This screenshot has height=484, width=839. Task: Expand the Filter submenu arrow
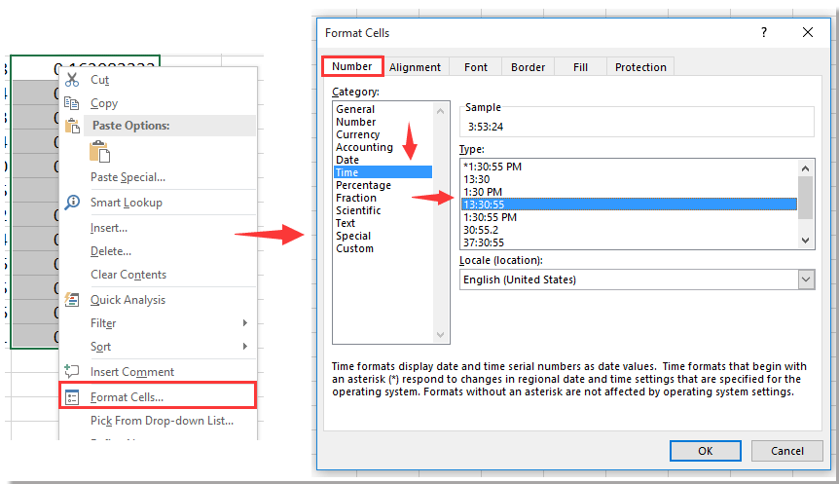[x=244, y=323]
